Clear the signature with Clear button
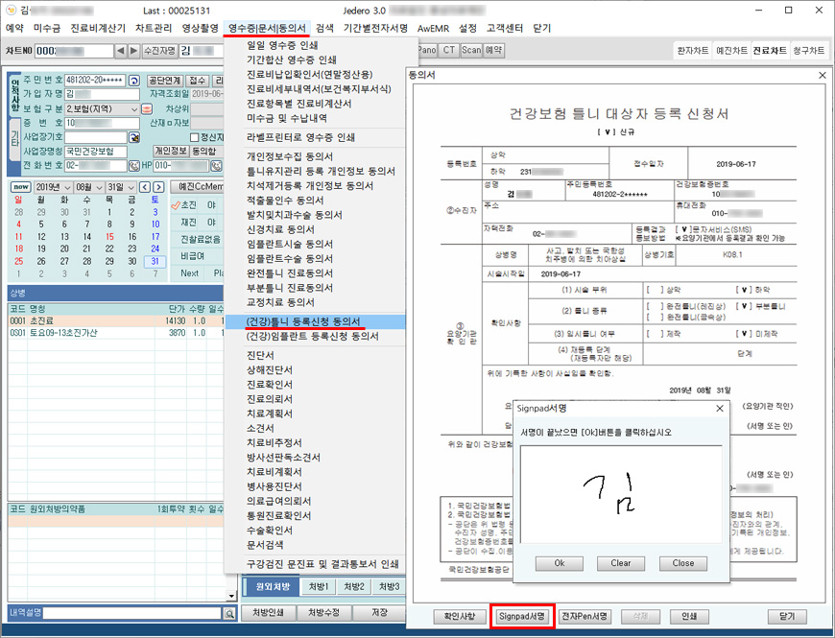Screen dimensions: 835x638 [x=621, y=563]
